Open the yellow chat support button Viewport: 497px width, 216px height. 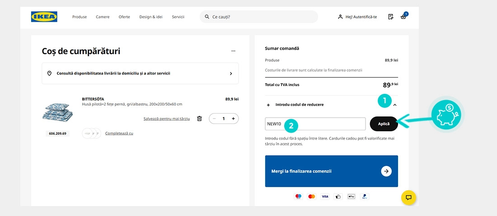pos(408,198)
